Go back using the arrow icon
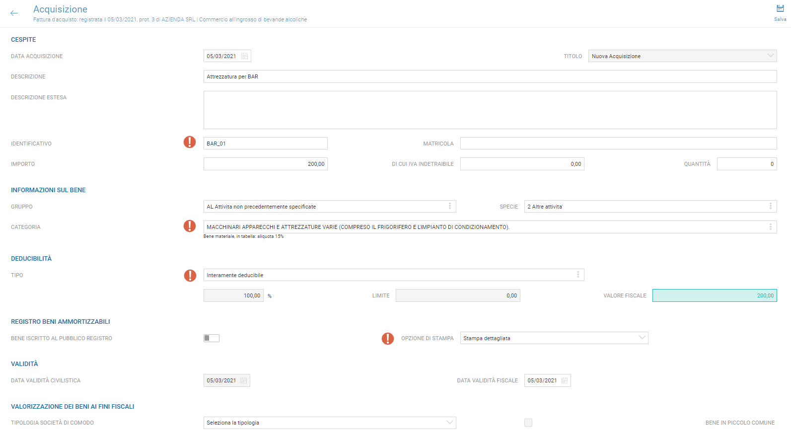This screenshot has width=791, height=438. pyautogui.click(x=14, y=13)
